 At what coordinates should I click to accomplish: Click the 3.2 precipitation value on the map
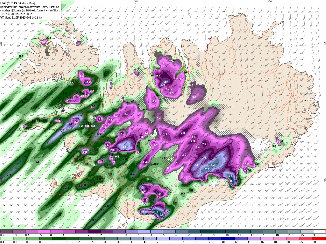click(159, 194)
